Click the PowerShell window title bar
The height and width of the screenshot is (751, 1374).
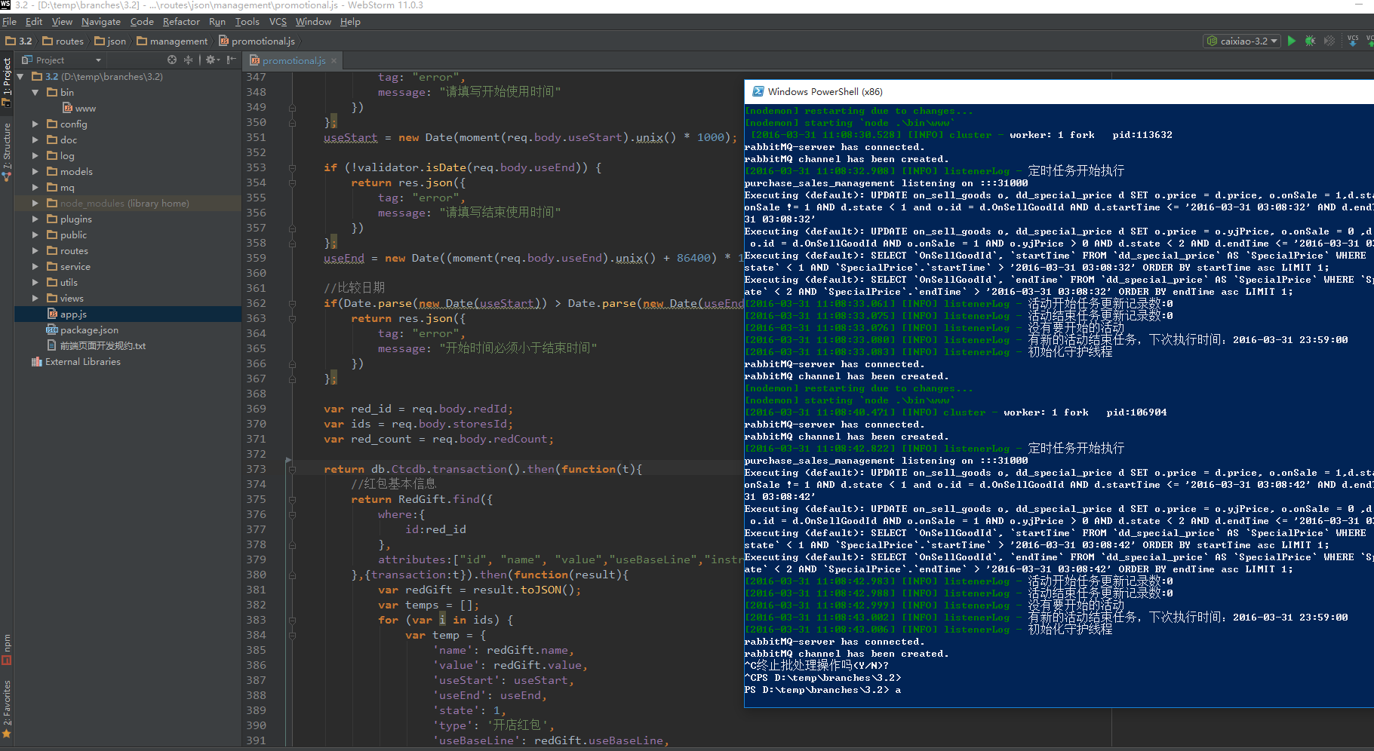point(1059,91)
